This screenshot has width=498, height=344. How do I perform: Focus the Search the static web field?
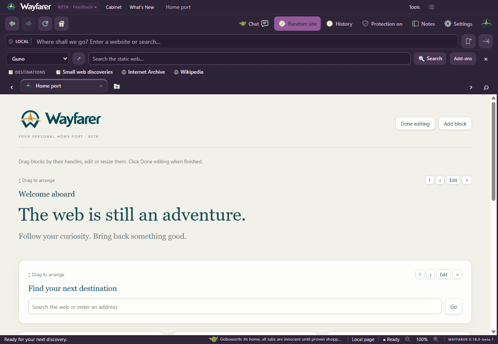[249, 59]
